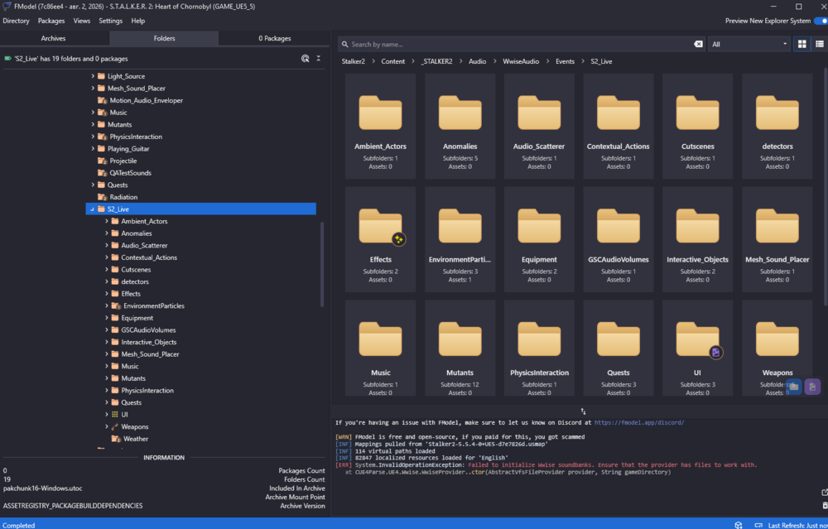828x529 pixels.
Task: Open the Mutants folder card
Action: point(460,349)
